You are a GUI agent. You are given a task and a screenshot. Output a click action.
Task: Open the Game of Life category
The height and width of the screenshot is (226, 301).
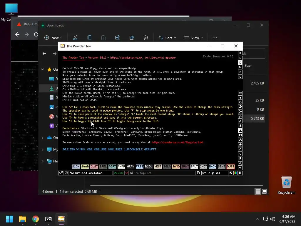click(x=240, y=149)
